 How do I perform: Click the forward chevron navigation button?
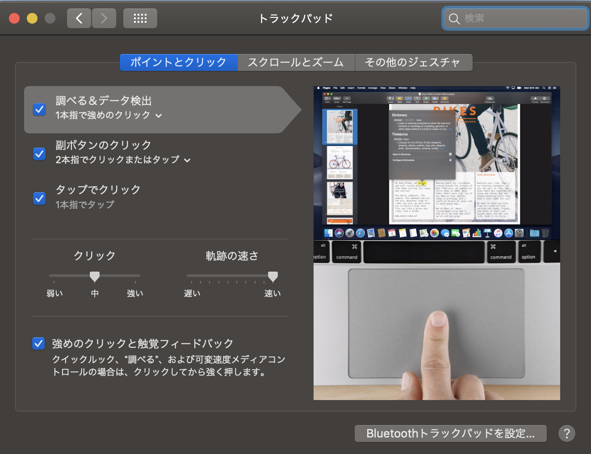coord(104,18)
